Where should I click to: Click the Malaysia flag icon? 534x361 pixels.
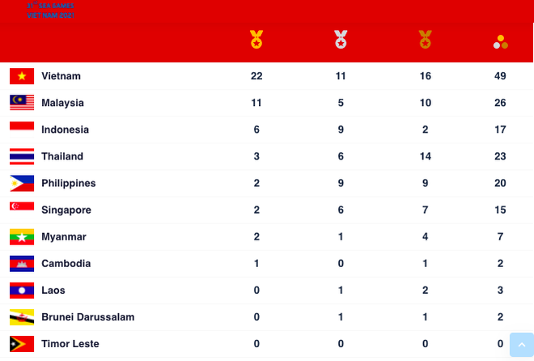pos(22,103)
